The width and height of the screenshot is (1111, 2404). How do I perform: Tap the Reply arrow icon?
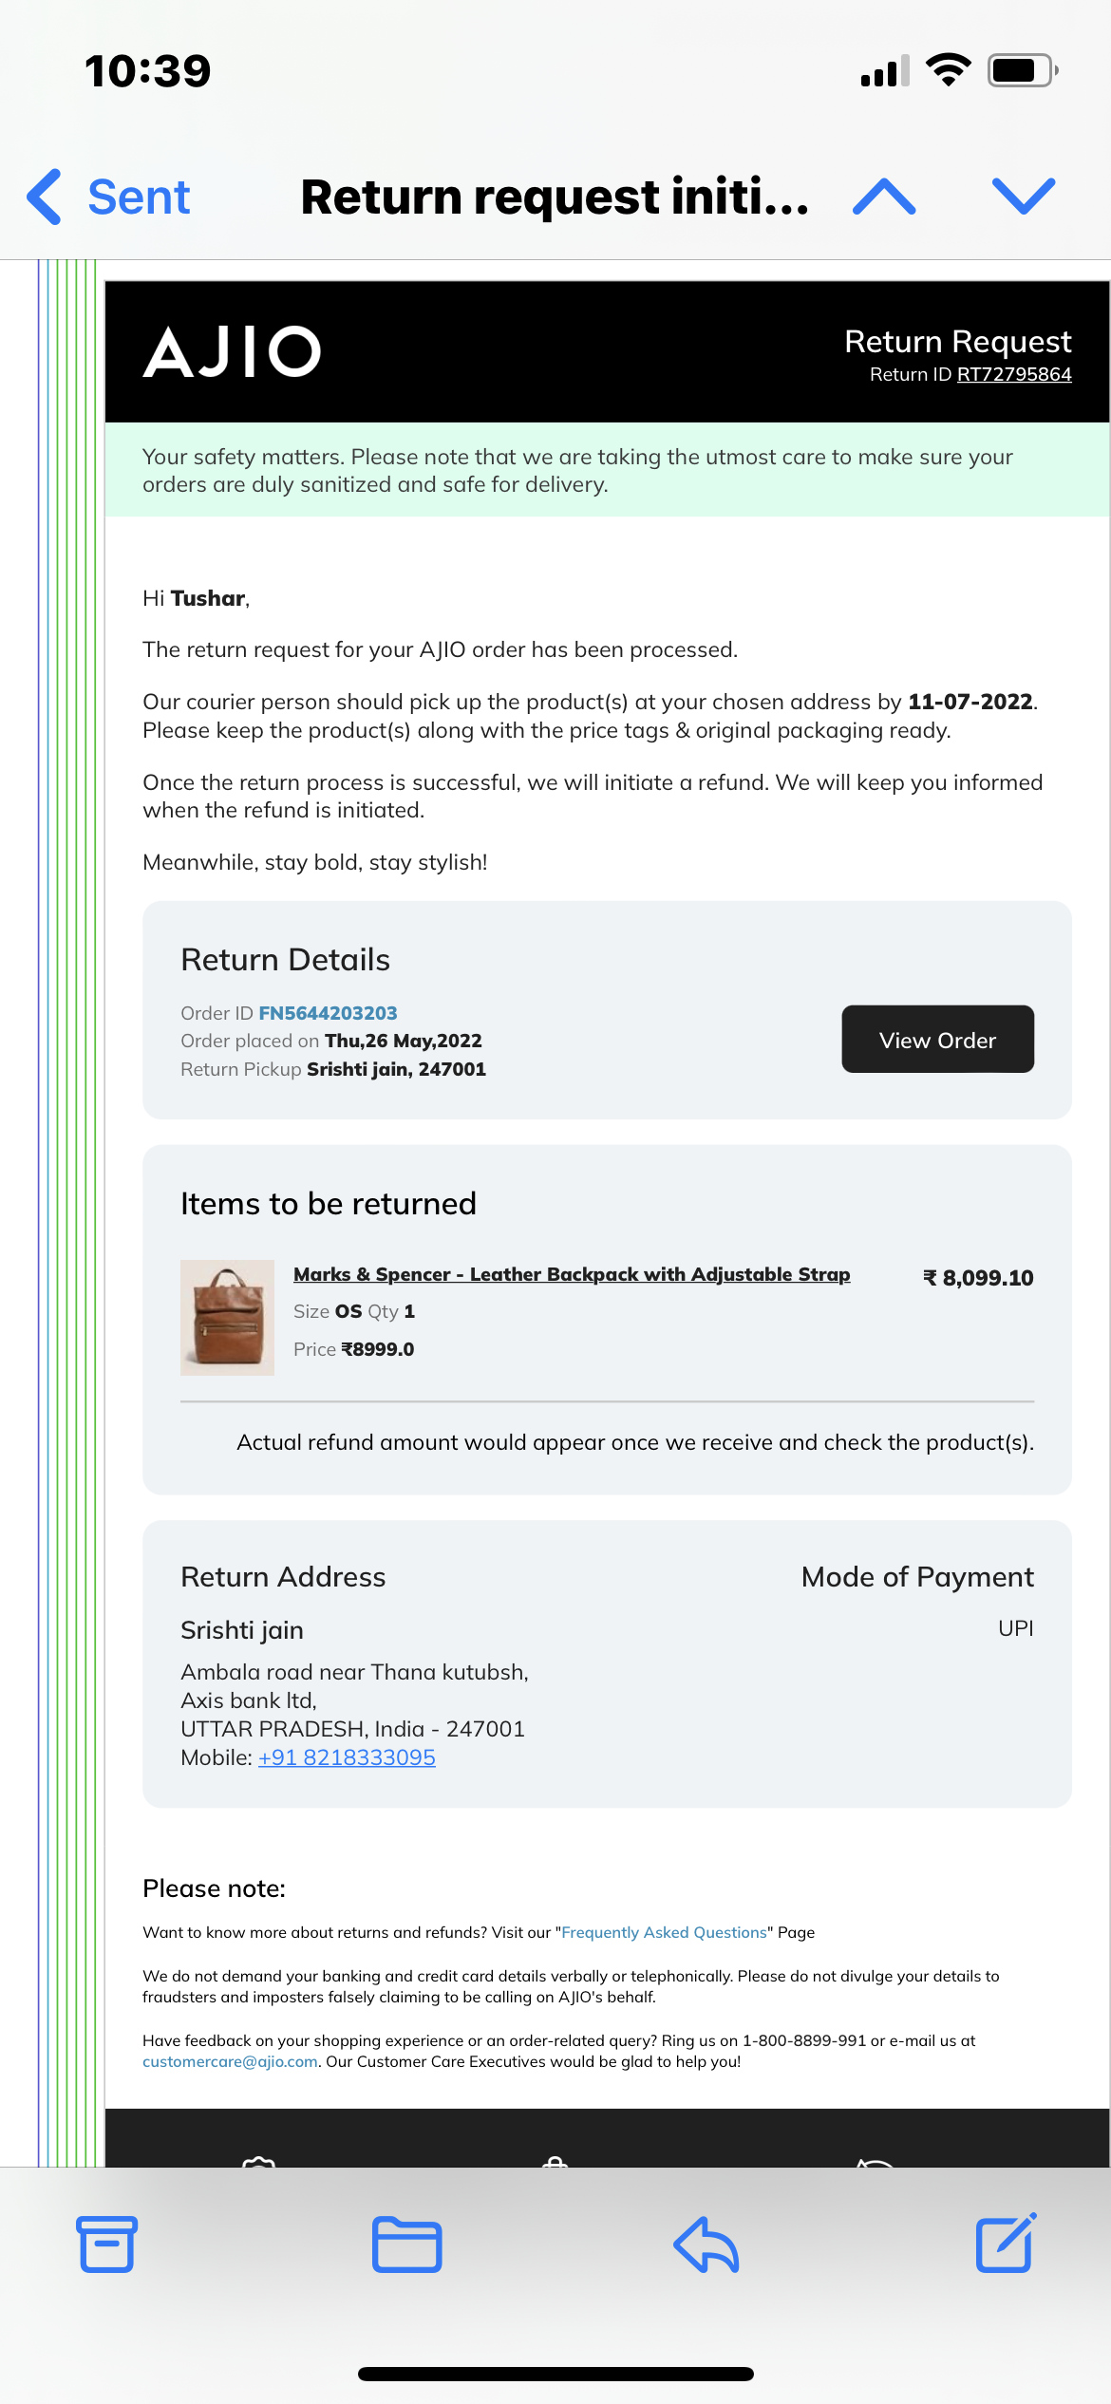[706, 2244]
